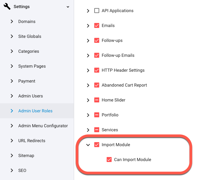
Task: Expand Abandoned Cart Report permissions
Action: pyautogui.click(x=88, y=85)
